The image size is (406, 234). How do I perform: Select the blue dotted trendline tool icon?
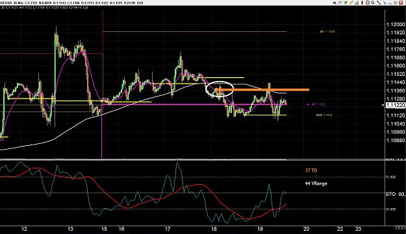click(x=385, y=3)
